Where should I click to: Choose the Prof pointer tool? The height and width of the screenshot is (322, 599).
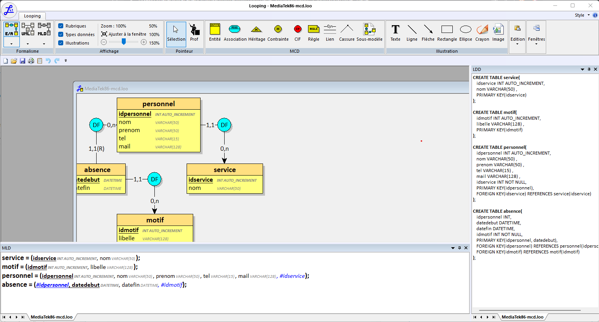[x=194, y=33]
